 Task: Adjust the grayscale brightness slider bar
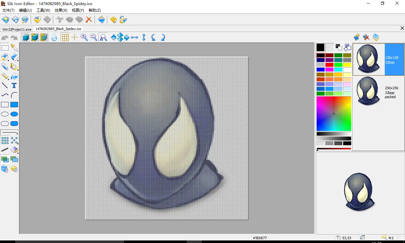click(334, 134)
